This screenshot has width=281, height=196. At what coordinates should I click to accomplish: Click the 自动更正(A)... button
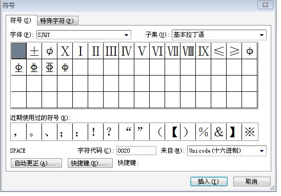(36, 163)
